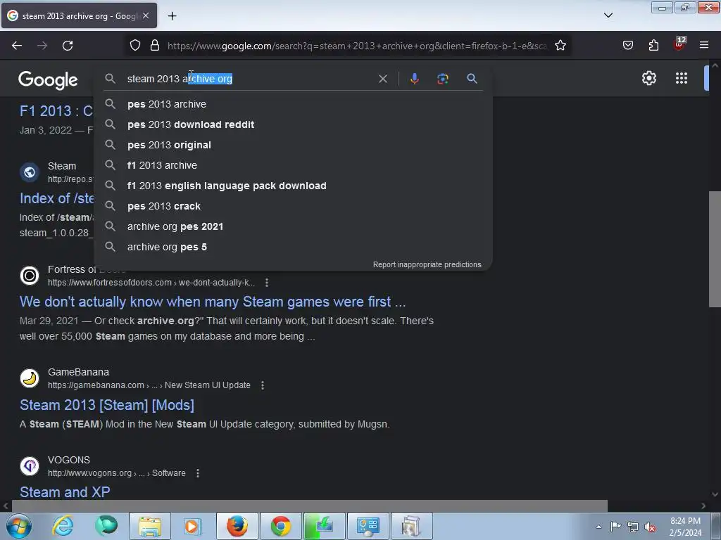Open more options for GameBanana result
This screenshot has height=540, width=721.
pos(263,385)
